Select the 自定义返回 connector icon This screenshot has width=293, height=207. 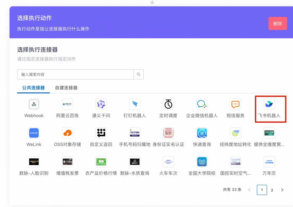click(x=101, y=133)
